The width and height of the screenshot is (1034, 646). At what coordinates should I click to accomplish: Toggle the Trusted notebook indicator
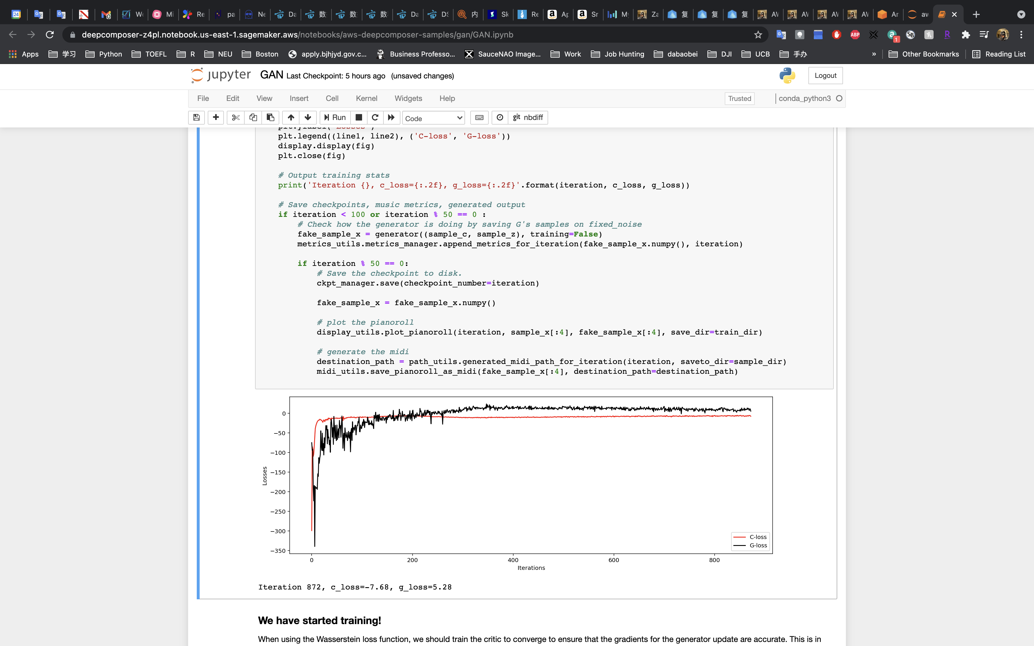point(739,98)
